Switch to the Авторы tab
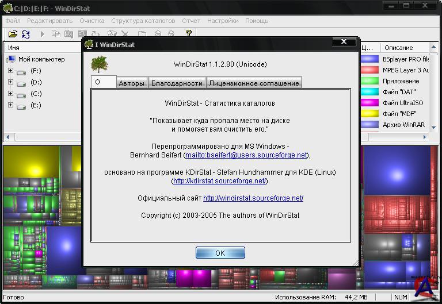This screenshot has height=304, width=442. point(131,83)
